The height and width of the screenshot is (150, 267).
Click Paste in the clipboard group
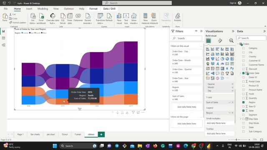[x=5, y=17]
